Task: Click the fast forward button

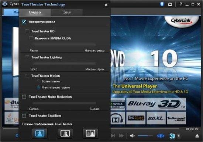Action: (x=121, y=136)
